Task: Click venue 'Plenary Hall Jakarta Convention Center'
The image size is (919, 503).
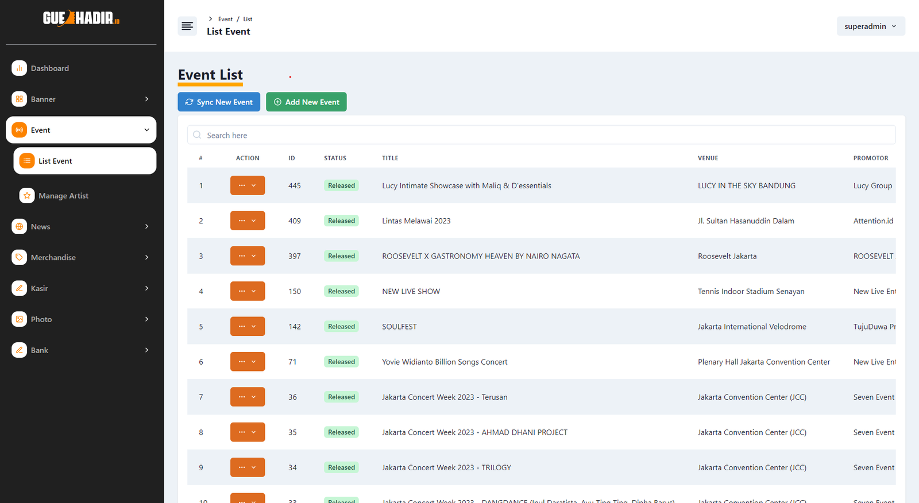Action: tap(764, 362)
